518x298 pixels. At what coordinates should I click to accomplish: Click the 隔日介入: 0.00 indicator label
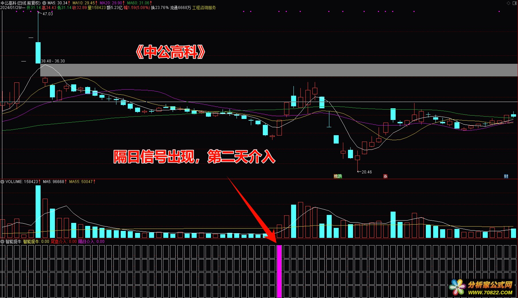point(91,242)
